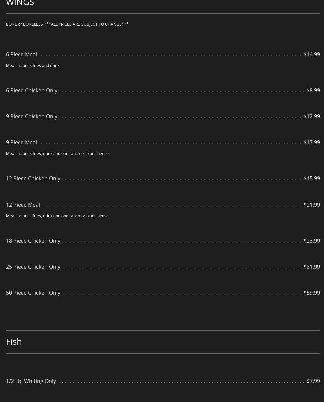The height and width of the screenshot is (402, 324).
Task: Click the $17.99 price
Action: tap(311, 142)
